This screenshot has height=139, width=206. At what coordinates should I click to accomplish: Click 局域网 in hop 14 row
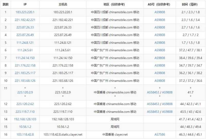pyautogui.click(x=115, y=119)
